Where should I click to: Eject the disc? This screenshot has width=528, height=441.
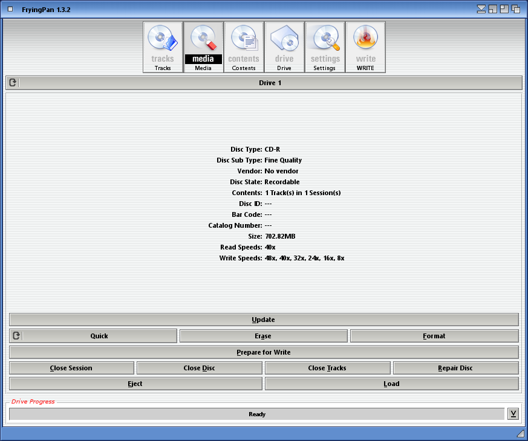(x=135, y=384)
